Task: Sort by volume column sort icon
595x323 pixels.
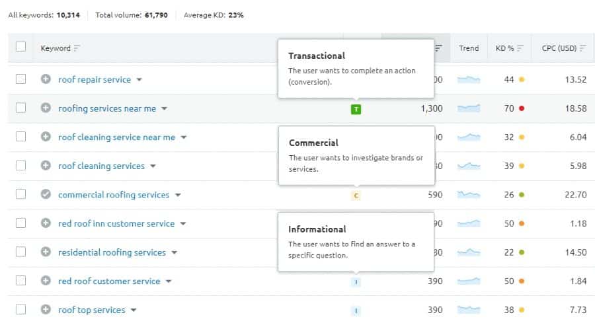Action: click(x=439, y=48)
